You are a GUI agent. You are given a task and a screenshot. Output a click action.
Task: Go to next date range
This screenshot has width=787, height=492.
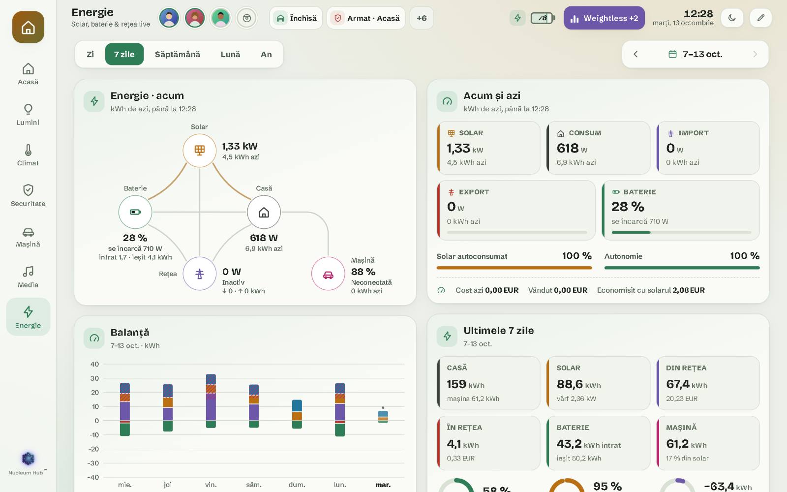tap(755, 54)
